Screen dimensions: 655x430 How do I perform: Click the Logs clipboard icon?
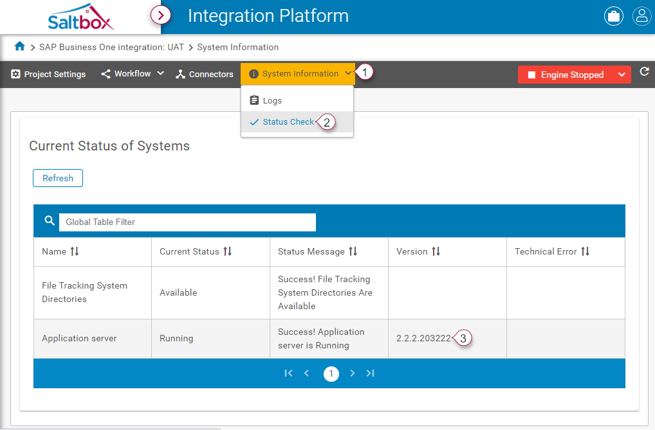tap(254, 100)
